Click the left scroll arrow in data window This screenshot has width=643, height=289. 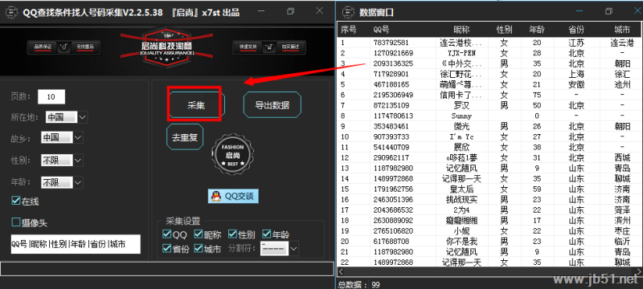341,271
